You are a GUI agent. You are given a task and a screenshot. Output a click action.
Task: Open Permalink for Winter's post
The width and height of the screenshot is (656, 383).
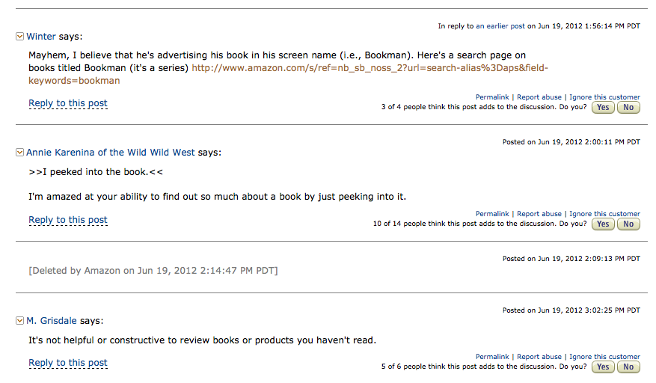[492, 97]
